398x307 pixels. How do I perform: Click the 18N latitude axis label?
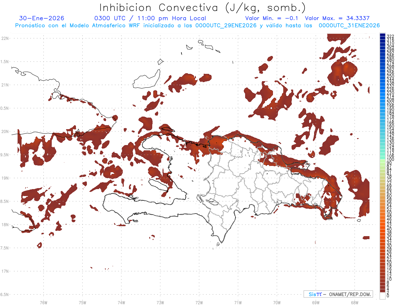point(5,225)
